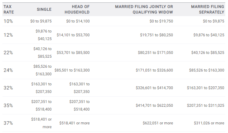Screen dimensions: 228x133
Task: Select the 32% tax rate cell
Action: click(8, 88)
